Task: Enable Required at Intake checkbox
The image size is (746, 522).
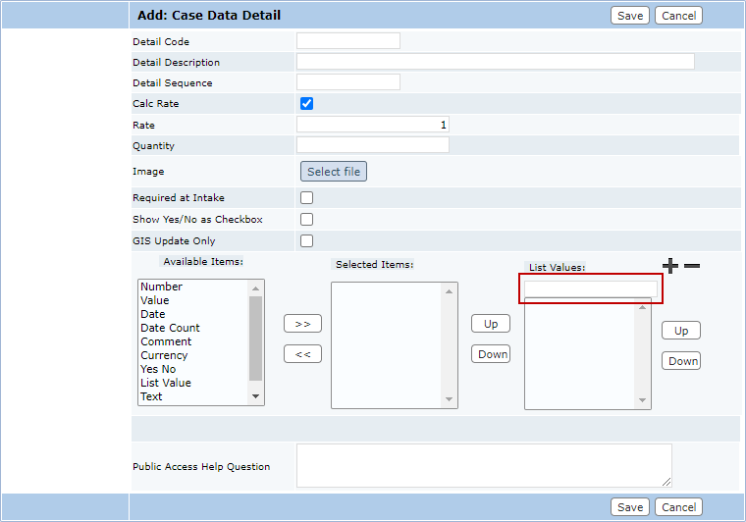Action: 306,198
